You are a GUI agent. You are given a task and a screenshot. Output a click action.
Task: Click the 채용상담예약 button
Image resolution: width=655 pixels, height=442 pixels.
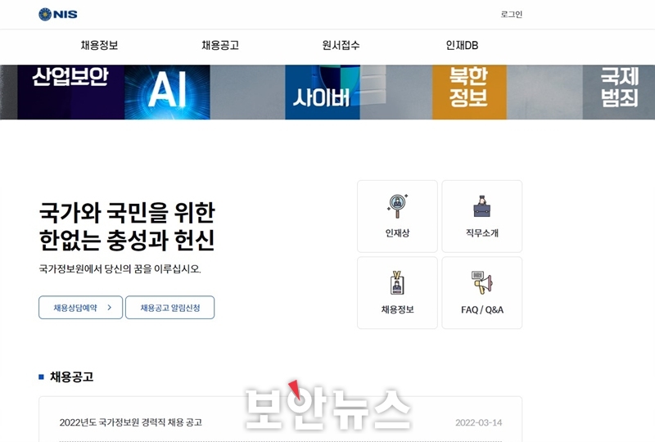click(80, 308)
